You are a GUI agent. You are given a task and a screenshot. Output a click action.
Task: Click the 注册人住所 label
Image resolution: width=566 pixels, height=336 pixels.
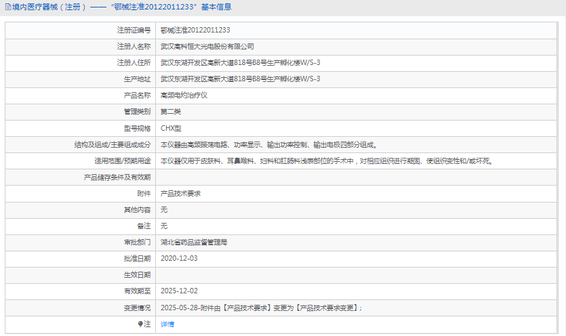click(134, 63)
